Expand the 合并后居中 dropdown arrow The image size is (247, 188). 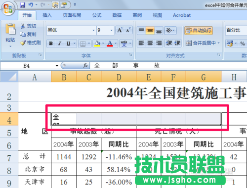219,43
